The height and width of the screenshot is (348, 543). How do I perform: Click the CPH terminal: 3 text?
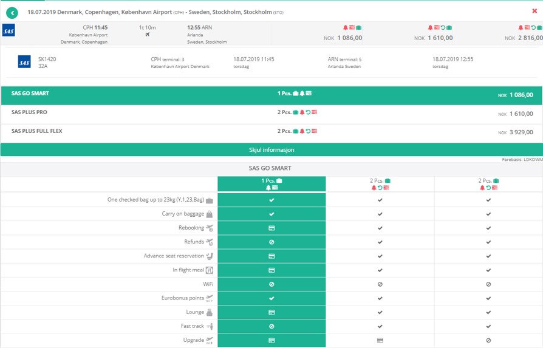168,59
